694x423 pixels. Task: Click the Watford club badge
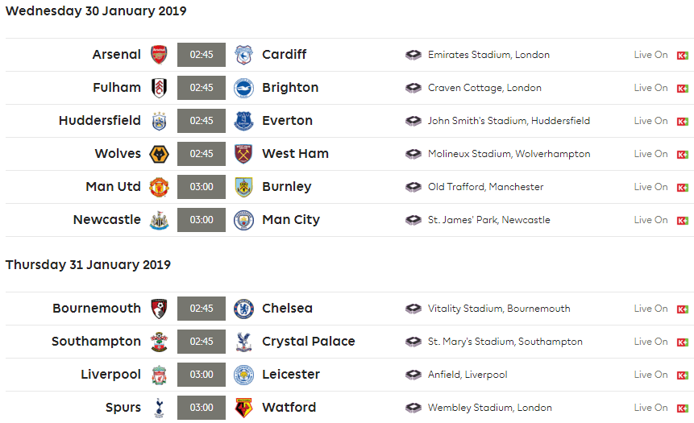(x=243, y=408)
